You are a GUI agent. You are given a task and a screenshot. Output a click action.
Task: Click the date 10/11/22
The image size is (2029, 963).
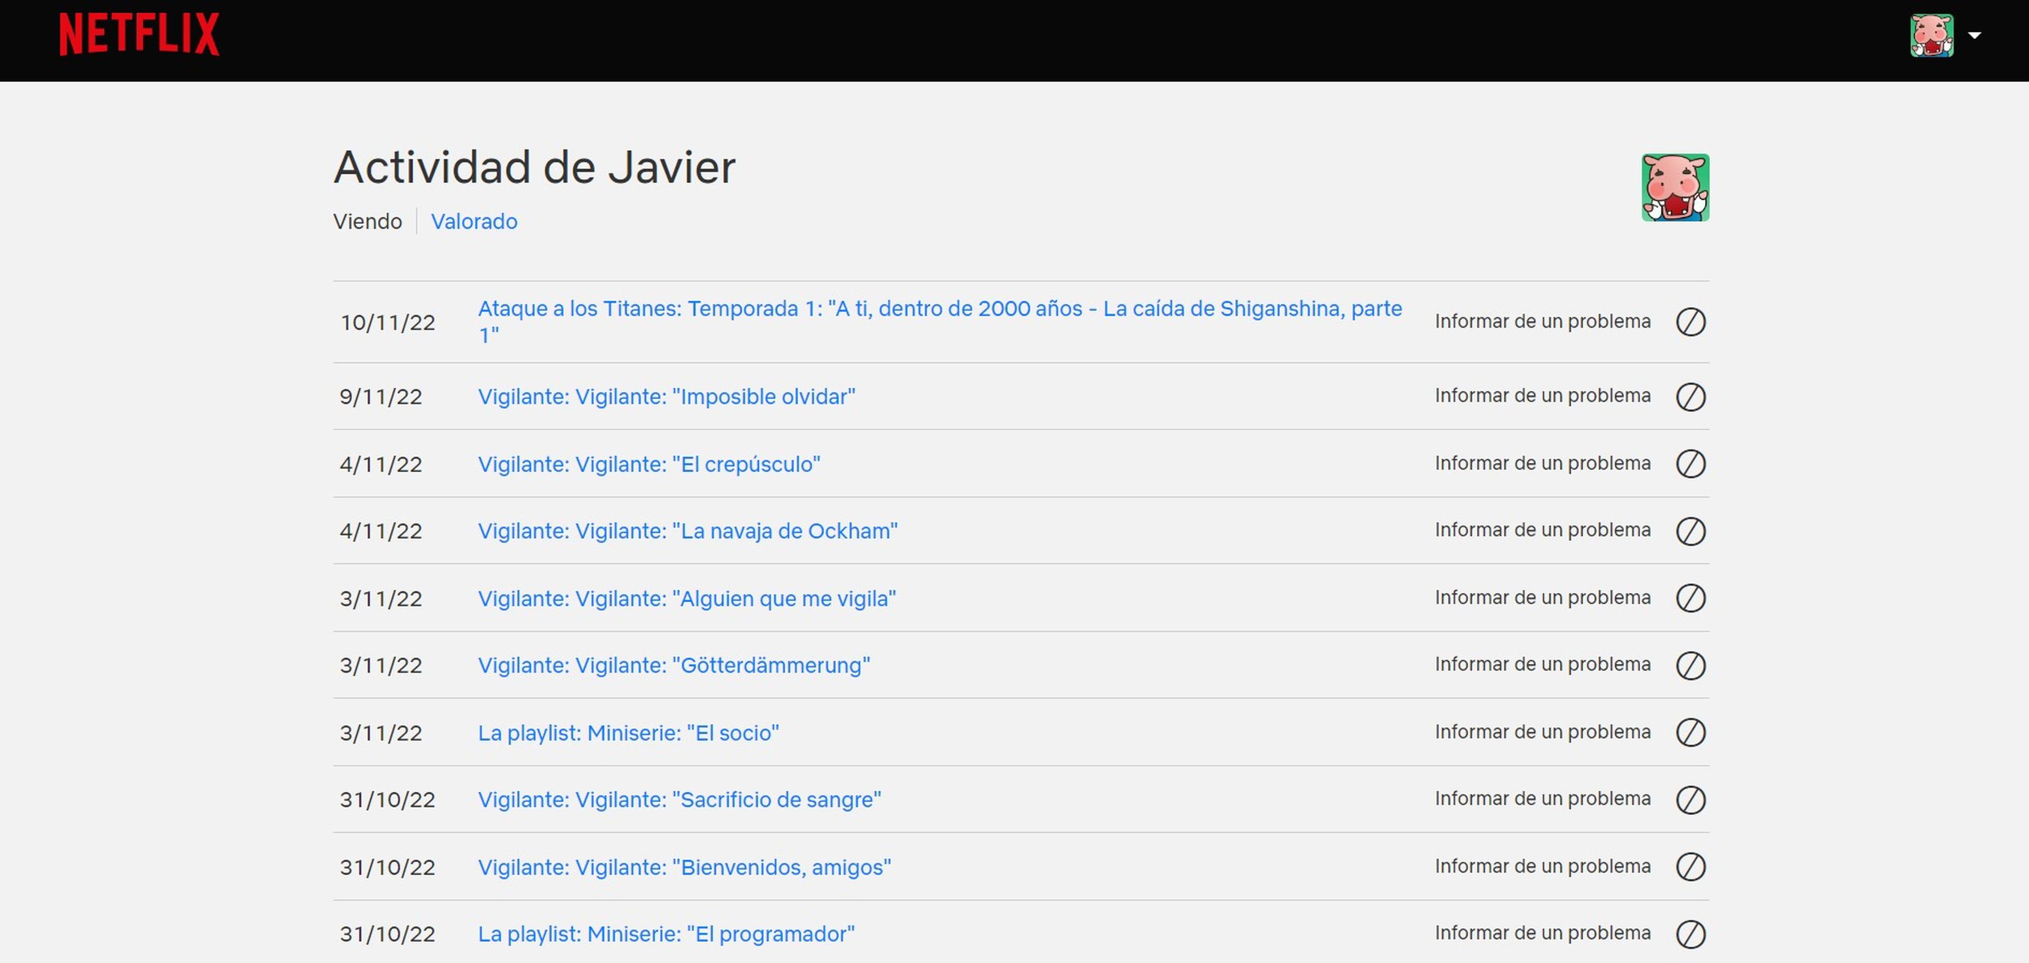click(387, 323)
